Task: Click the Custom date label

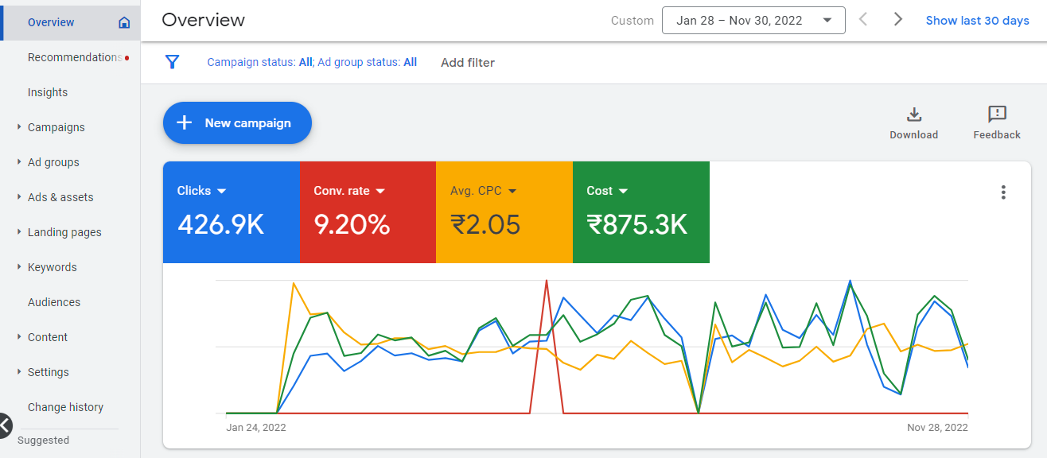Action: pos(632,21)
